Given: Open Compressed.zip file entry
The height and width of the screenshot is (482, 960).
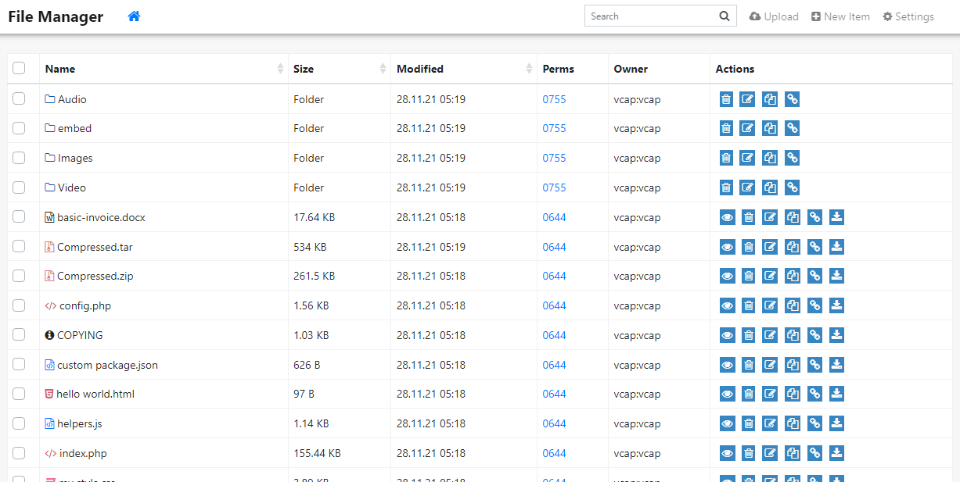Looking at the screenshot, I should (x=88, y=276).
